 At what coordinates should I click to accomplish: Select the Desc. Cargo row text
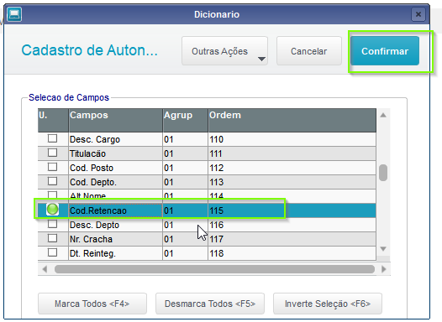point(95,139)
